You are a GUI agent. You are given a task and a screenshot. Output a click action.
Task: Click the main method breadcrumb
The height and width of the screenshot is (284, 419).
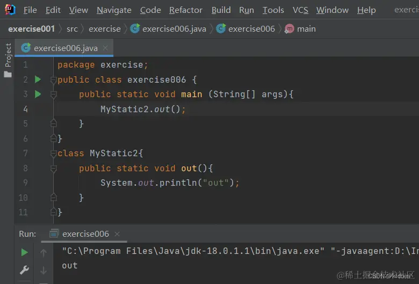pyautogui.click(x=306, y=29)
